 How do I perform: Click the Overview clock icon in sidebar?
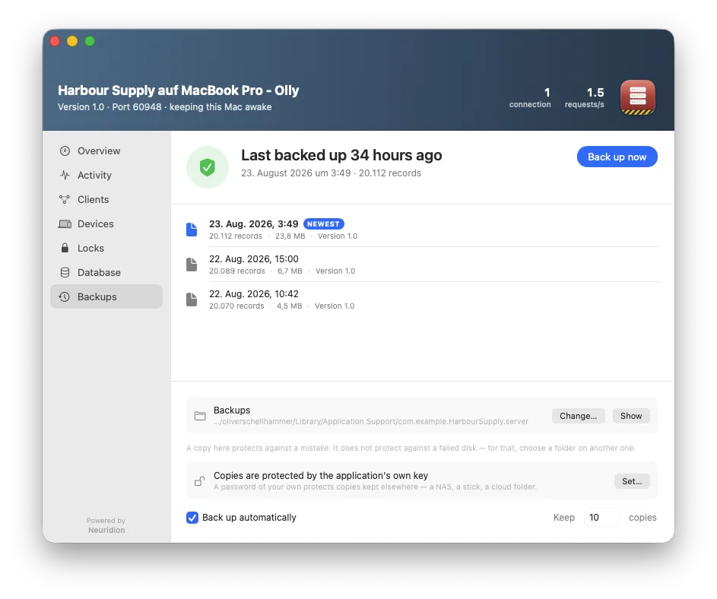(x=65, y=151)
